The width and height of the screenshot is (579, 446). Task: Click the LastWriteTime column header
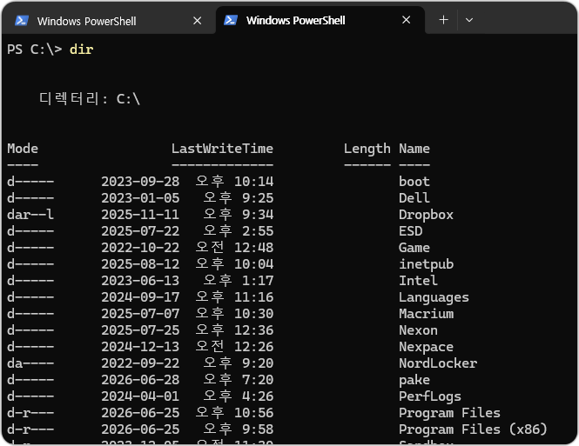222,149
